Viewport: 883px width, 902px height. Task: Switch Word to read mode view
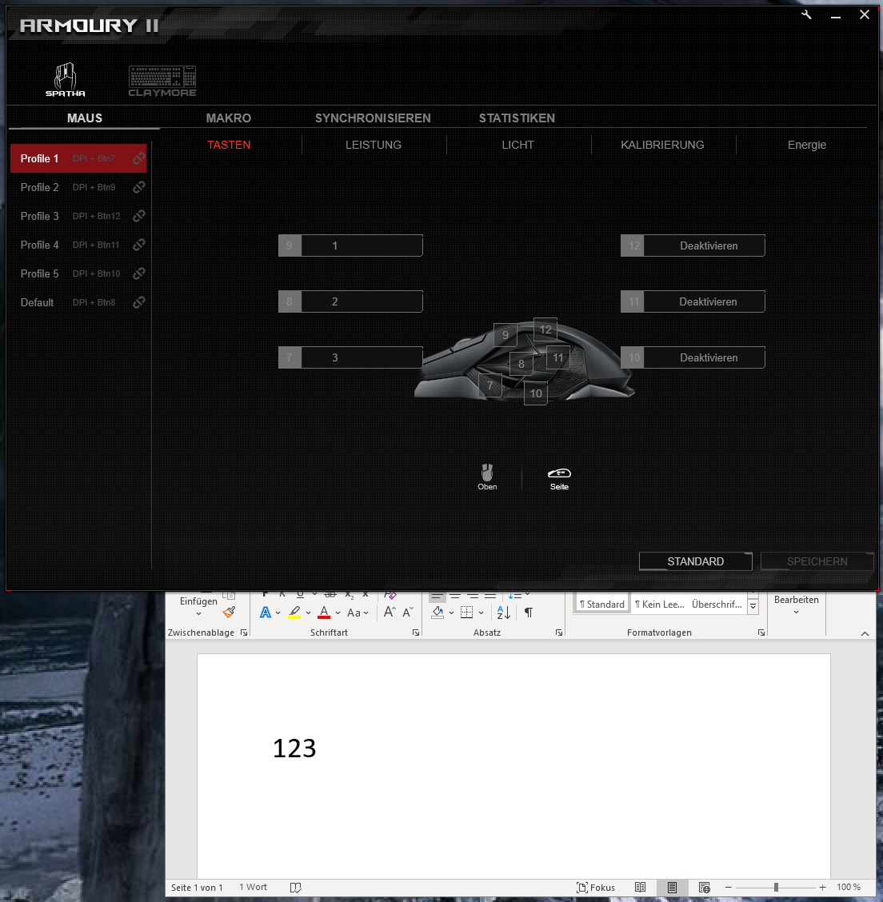640,888
